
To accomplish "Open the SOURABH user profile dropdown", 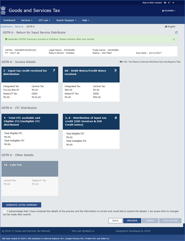I will (169, 11).
